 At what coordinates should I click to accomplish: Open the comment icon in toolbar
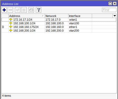pos(31,10)
